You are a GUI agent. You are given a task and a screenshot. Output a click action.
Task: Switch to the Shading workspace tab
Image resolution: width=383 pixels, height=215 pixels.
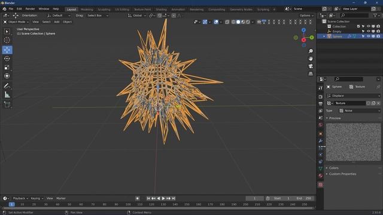[x=161, y=10]
